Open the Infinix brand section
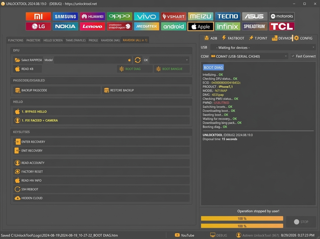 227,26
